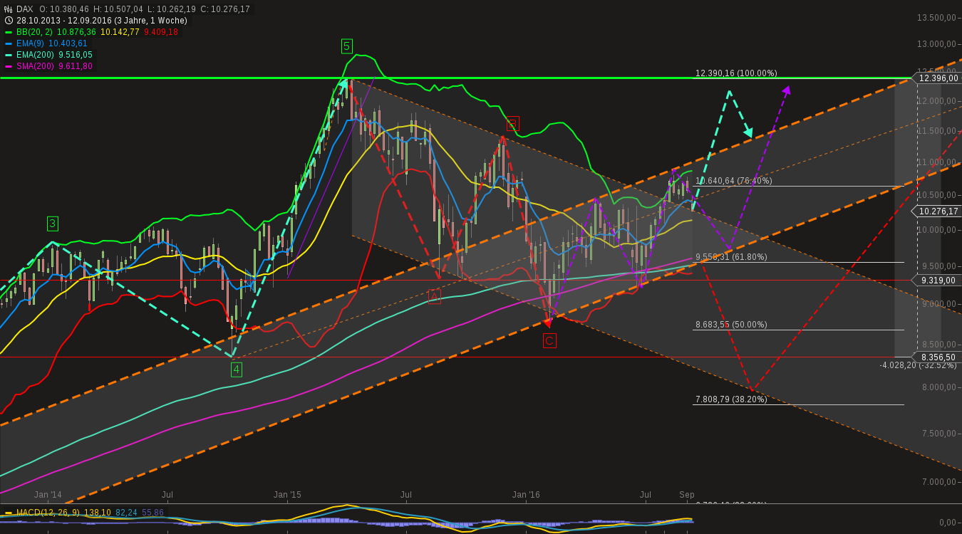
Task: Click the MACD value 138,10
Action: 96,513
